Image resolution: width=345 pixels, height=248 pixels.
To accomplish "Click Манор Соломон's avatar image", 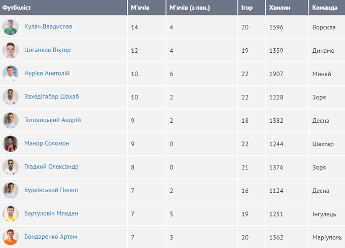I will [10, 144].
